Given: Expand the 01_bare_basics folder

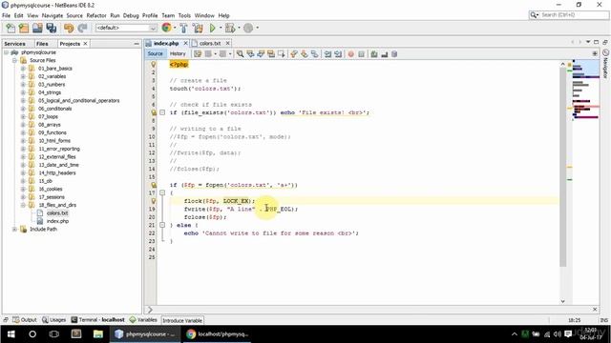Looking at the screenshot, I should pyautogui.click(x=23, y=69).
